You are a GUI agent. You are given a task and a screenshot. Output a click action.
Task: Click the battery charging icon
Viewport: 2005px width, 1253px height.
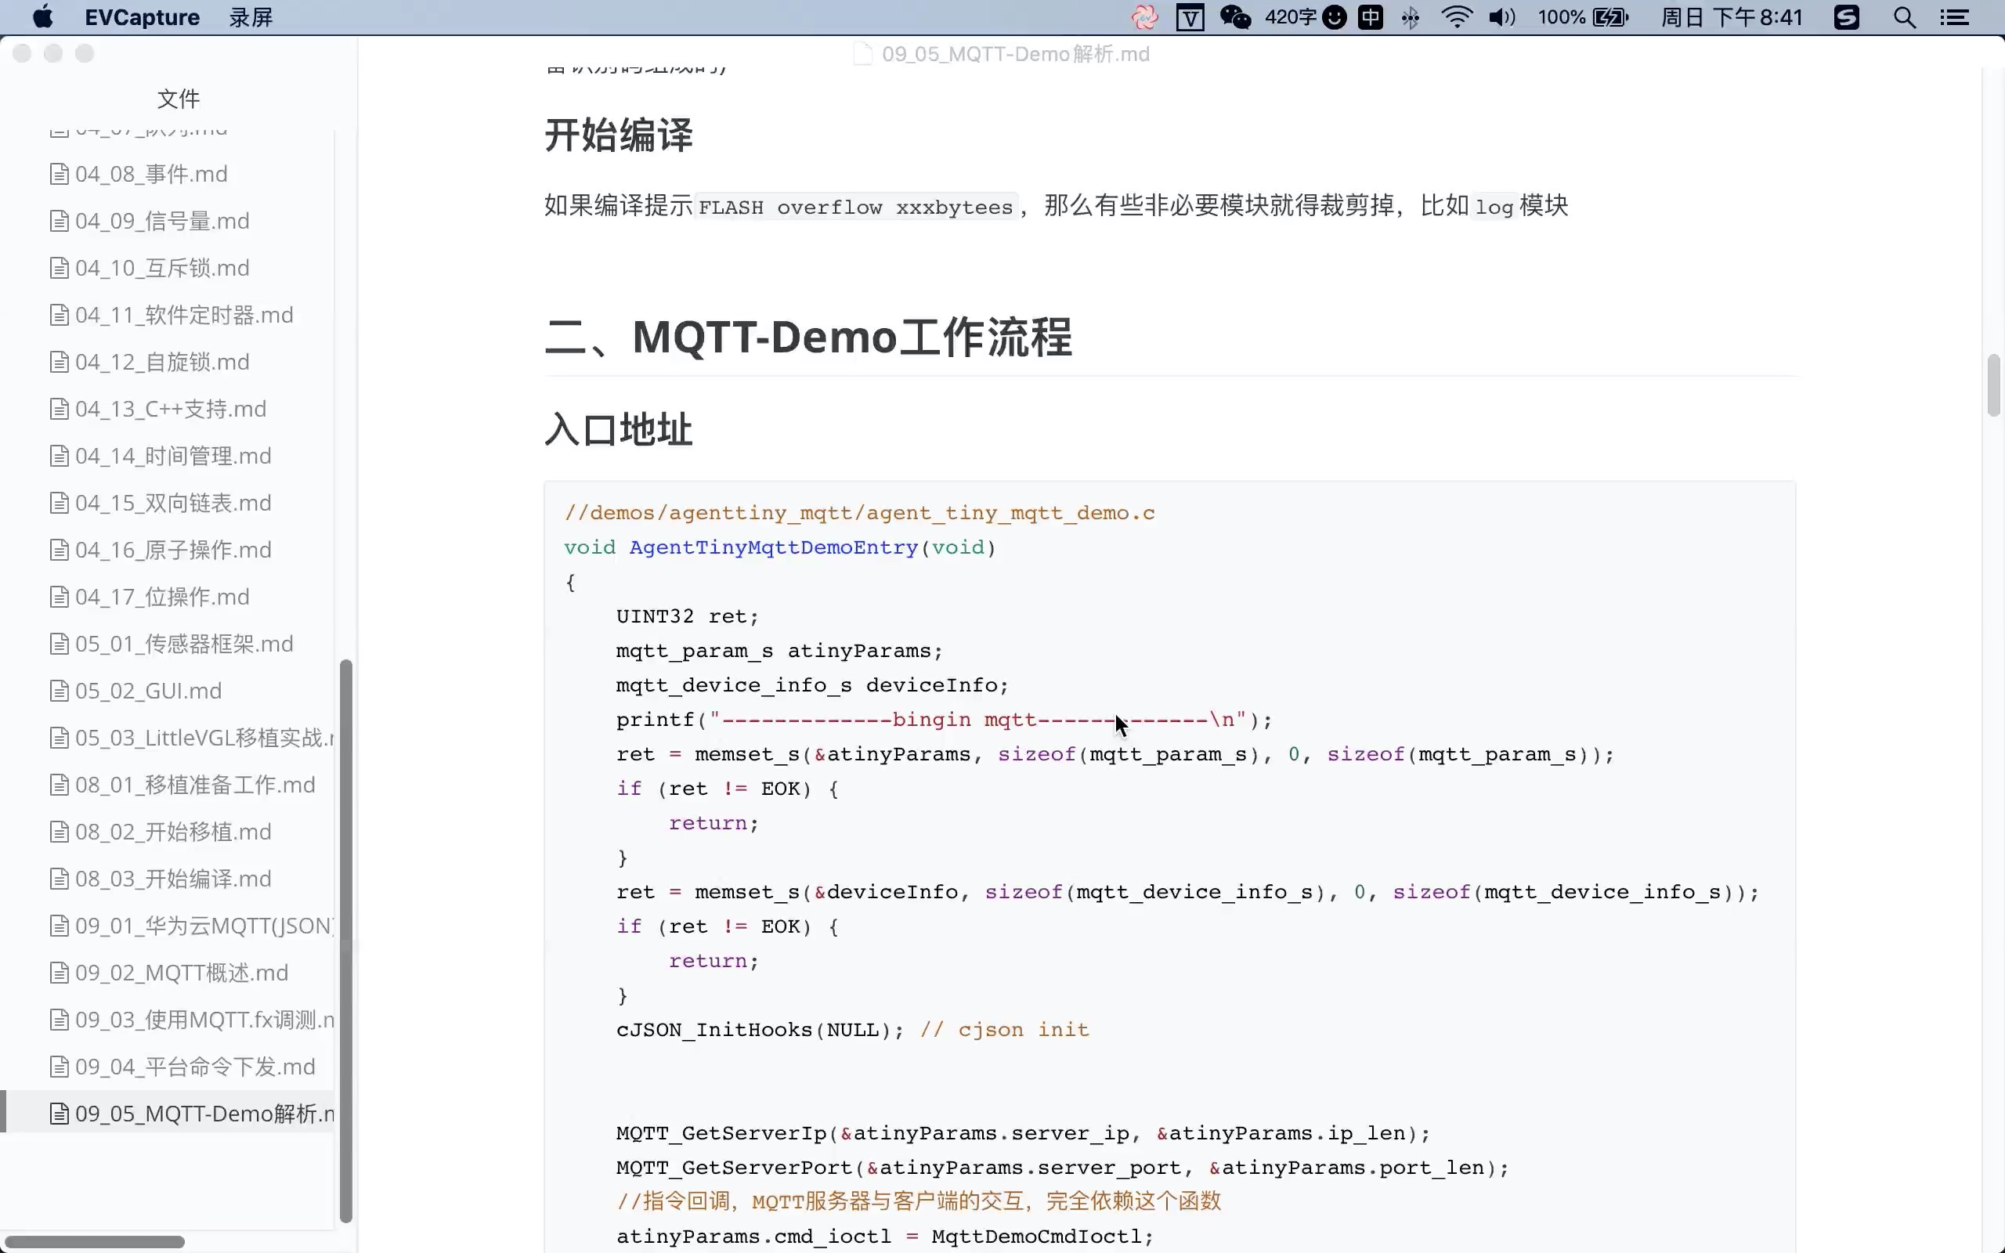pos(1610,16)
